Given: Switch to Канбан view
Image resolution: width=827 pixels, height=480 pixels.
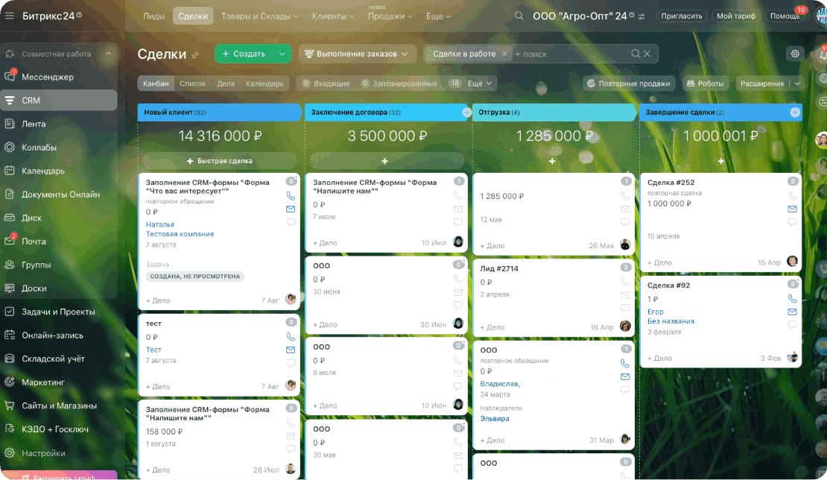Looking at the screenshot, I should (x=156, y=83).
